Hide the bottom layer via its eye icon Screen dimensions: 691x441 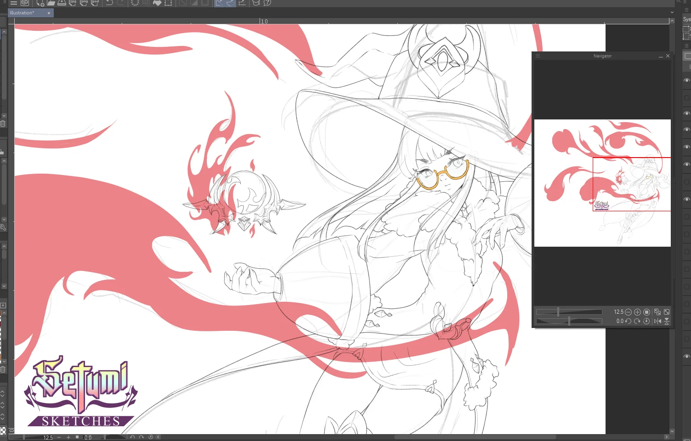686,356
